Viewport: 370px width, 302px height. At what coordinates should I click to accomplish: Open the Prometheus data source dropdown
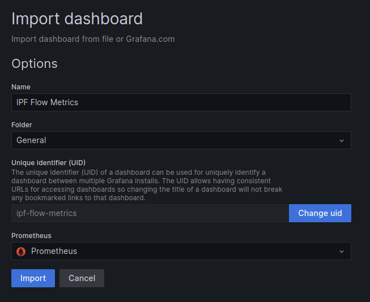tap(181, 251)
